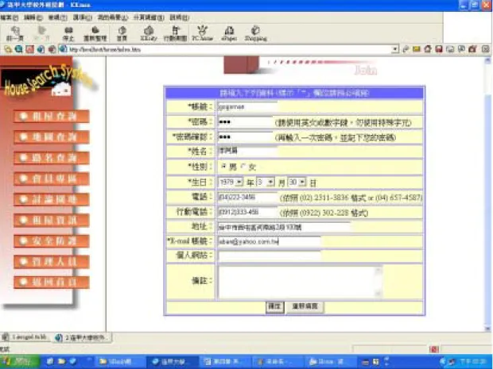The width and height of the screenshot is (493, 369).
Task: Click the Home (首頁) toolbar button
Action: [122, 33]
